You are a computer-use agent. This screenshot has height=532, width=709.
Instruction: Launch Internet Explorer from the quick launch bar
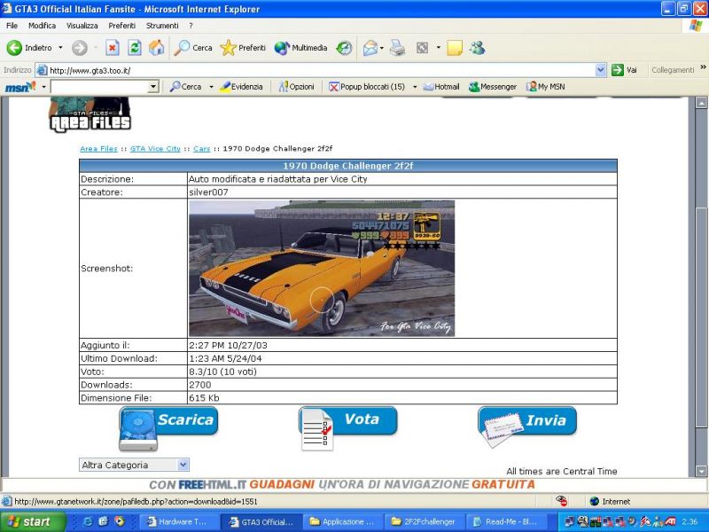(x=87, y=521)
